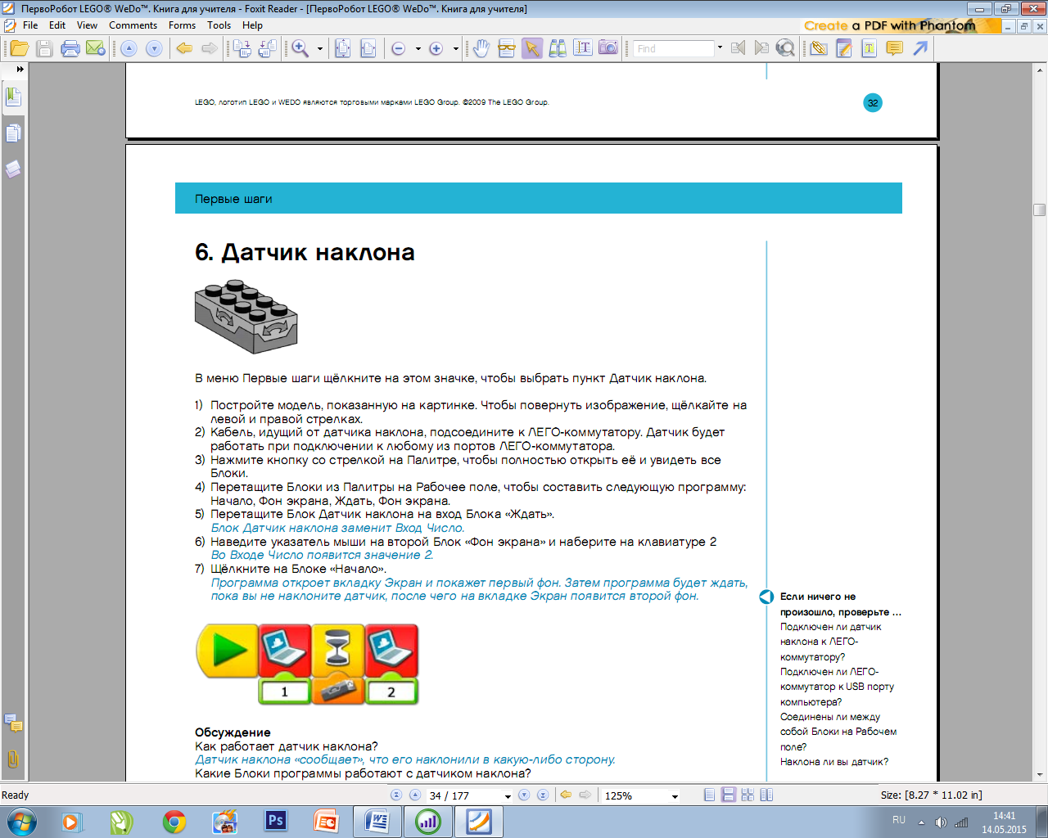Click the Open folder toolbar icon
This screenshot has width=1048, height=838.
[x=19, y=49]
